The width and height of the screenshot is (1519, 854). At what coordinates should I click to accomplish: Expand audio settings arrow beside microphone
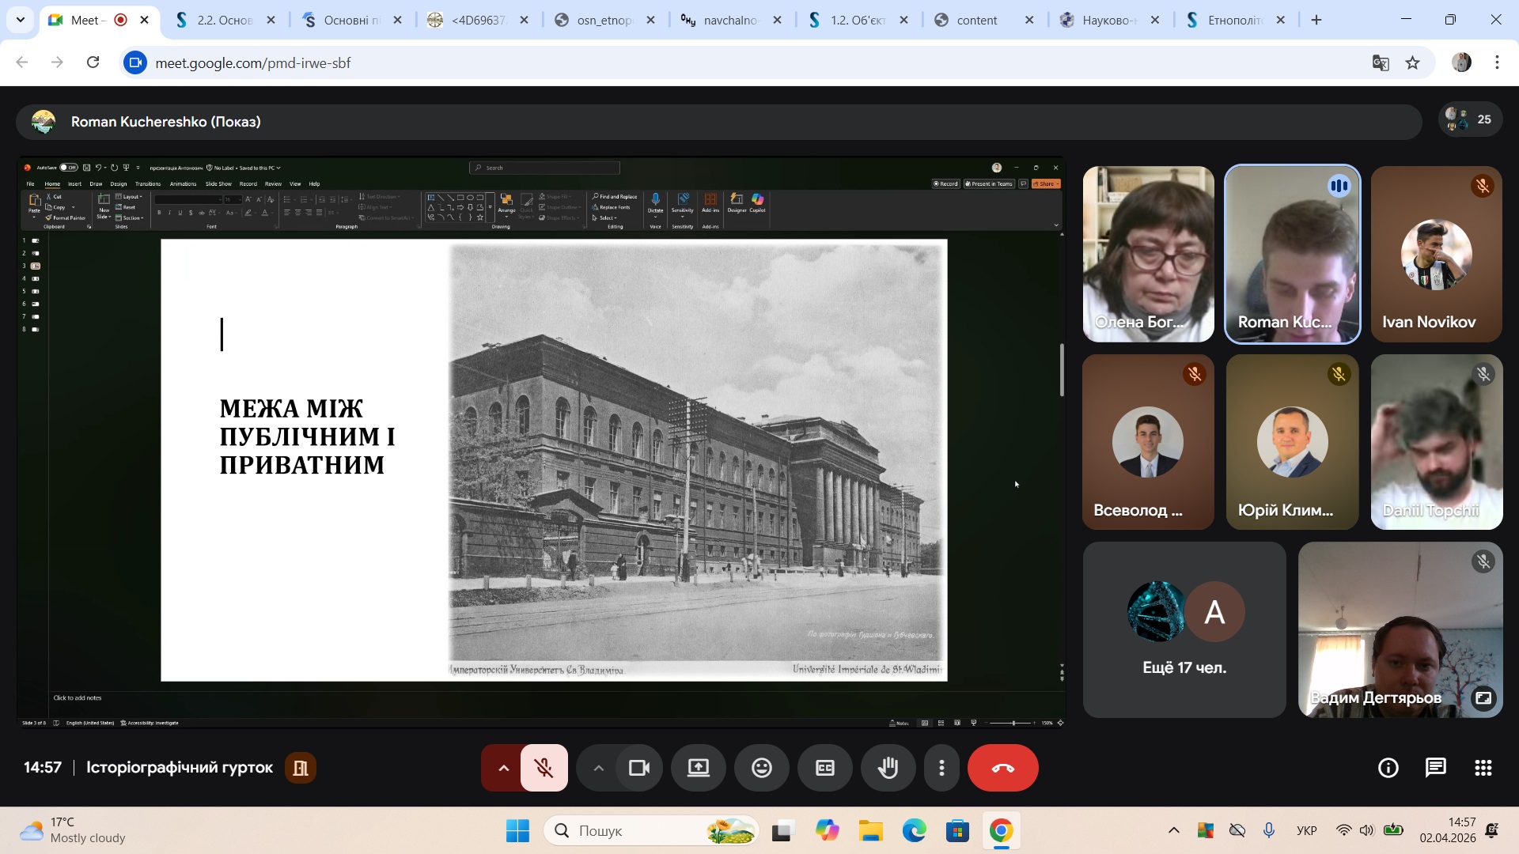pyautogui.click(x=503, y=768)
